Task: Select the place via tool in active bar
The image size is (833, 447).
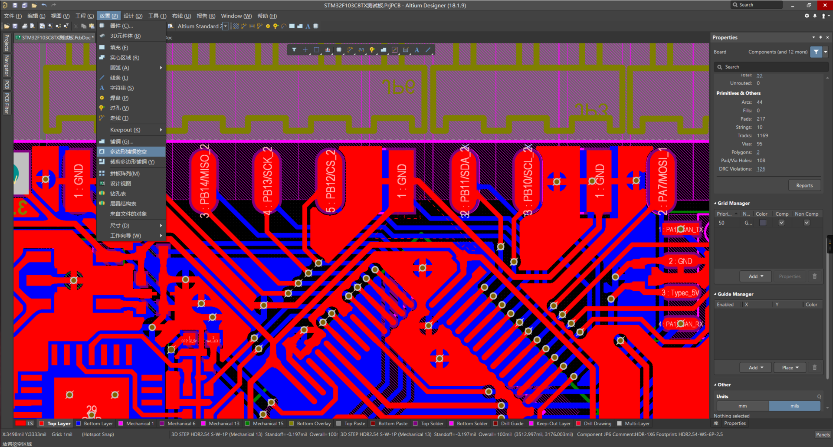Action: point(372,50)
